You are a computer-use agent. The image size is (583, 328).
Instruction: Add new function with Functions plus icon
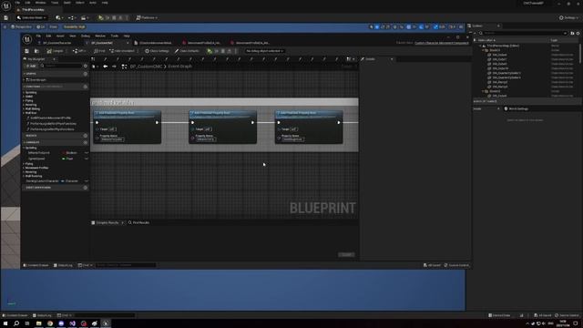(x=85, y=87)
